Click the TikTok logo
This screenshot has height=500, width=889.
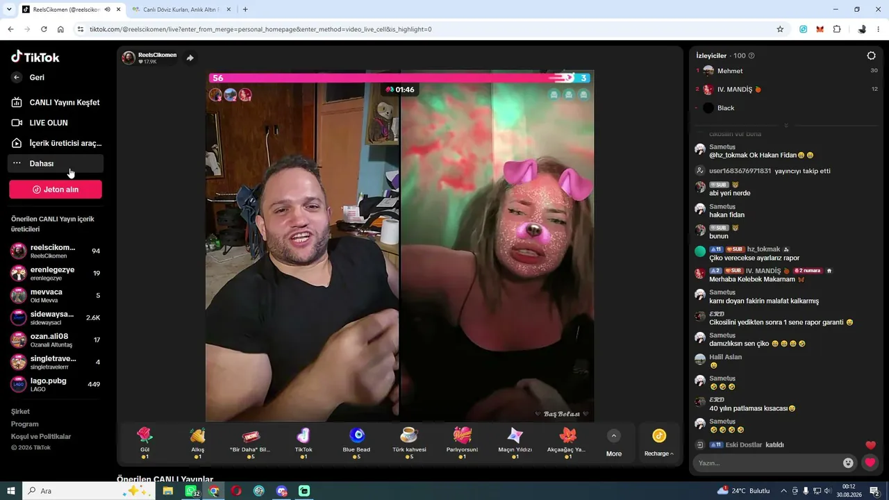point(35,57)
